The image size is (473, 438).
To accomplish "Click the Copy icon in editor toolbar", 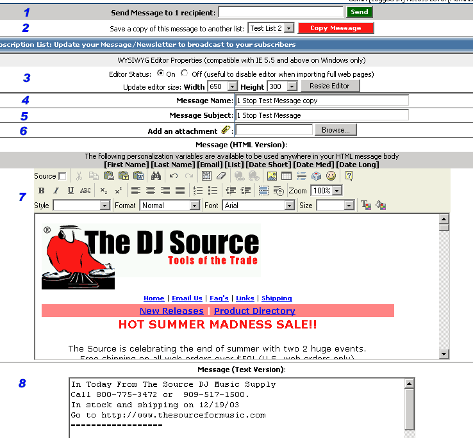I will coord(94,176).
